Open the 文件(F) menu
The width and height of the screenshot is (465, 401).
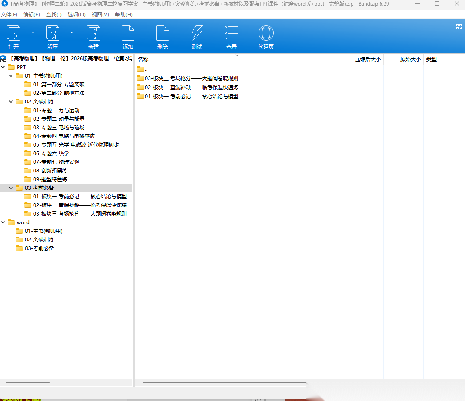[9, 15]
